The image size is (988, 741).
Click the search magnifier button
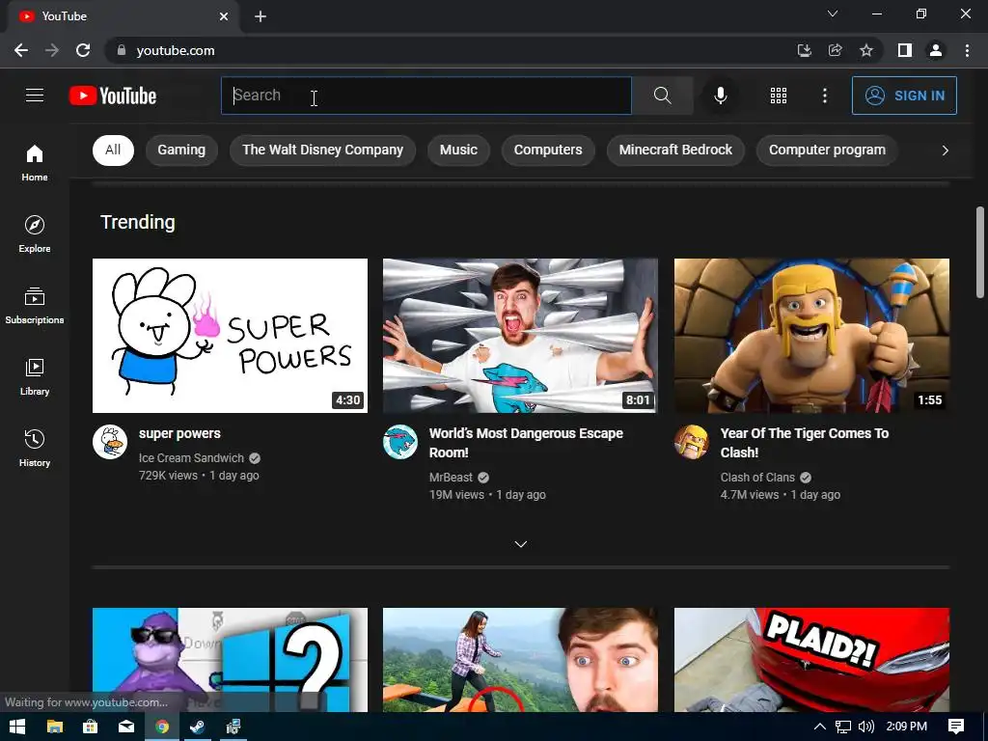662,96
